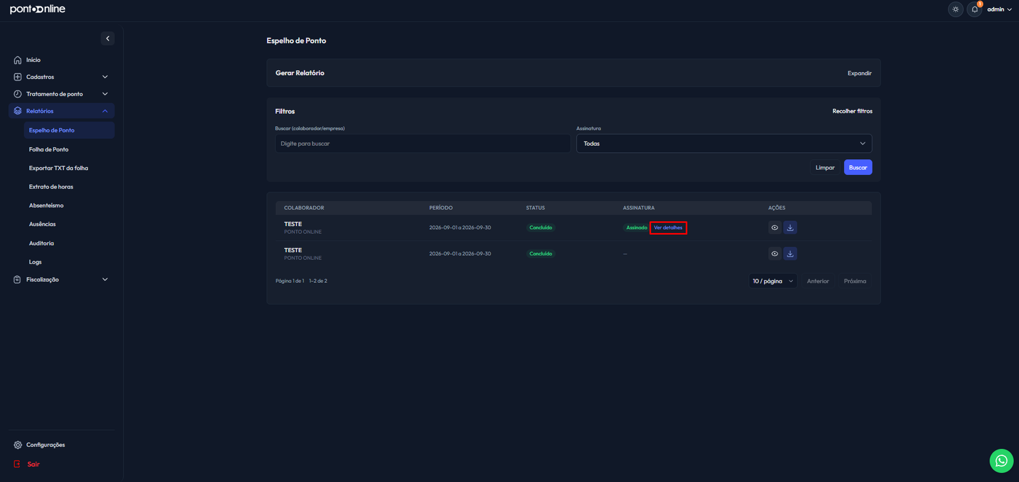1019x482 pixels.
Task: Collapse the sidebar with the arrow button
Action: pyautogui.click(x=108, y=38)
